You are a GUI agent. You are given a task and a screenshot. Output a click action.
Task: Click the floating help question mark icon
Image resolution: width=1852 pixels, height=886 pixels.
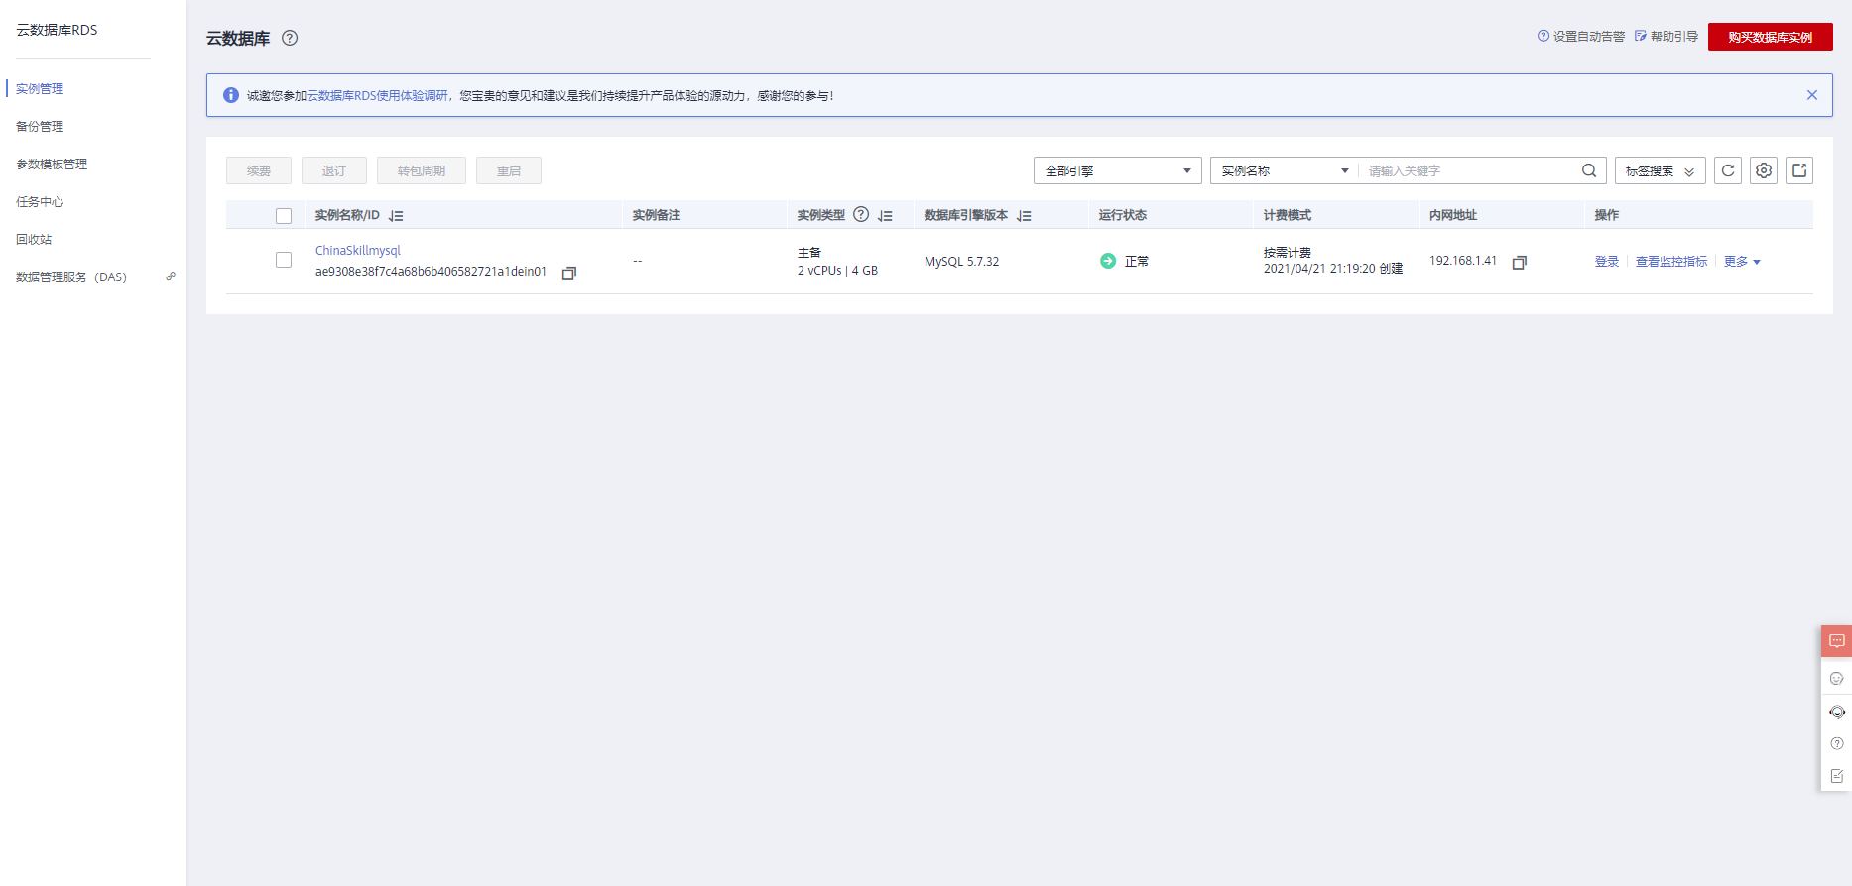1836,743
